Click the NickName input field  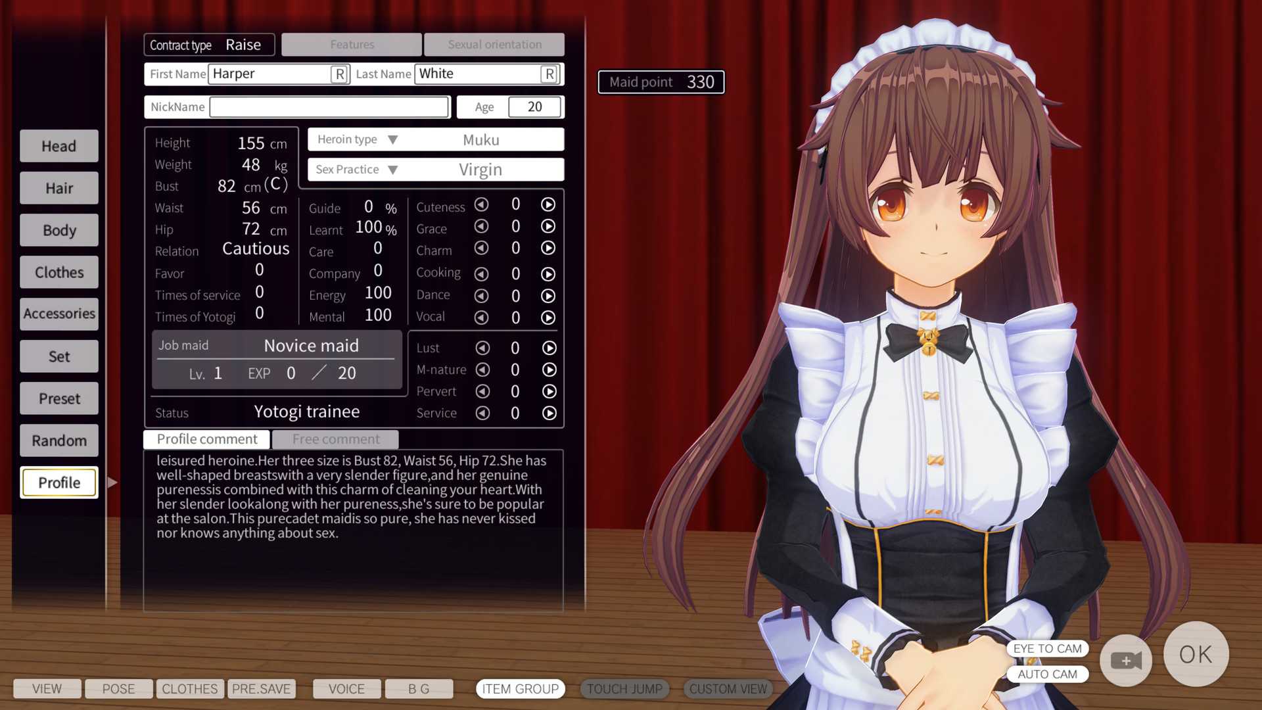tap(329, 107)
